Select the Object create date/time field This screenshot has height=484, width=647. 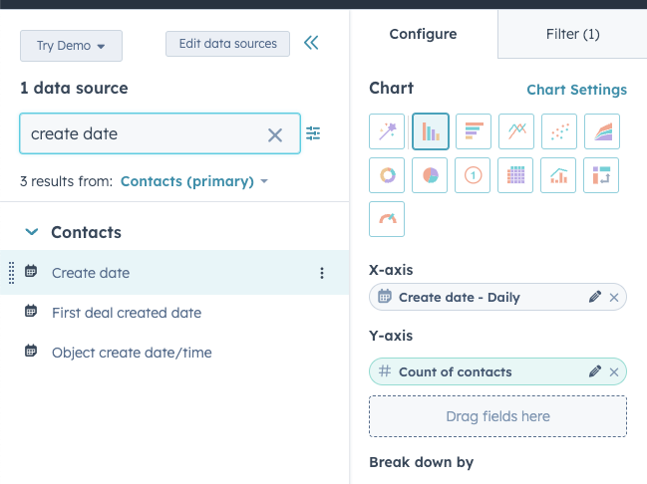tap(132, 353)
